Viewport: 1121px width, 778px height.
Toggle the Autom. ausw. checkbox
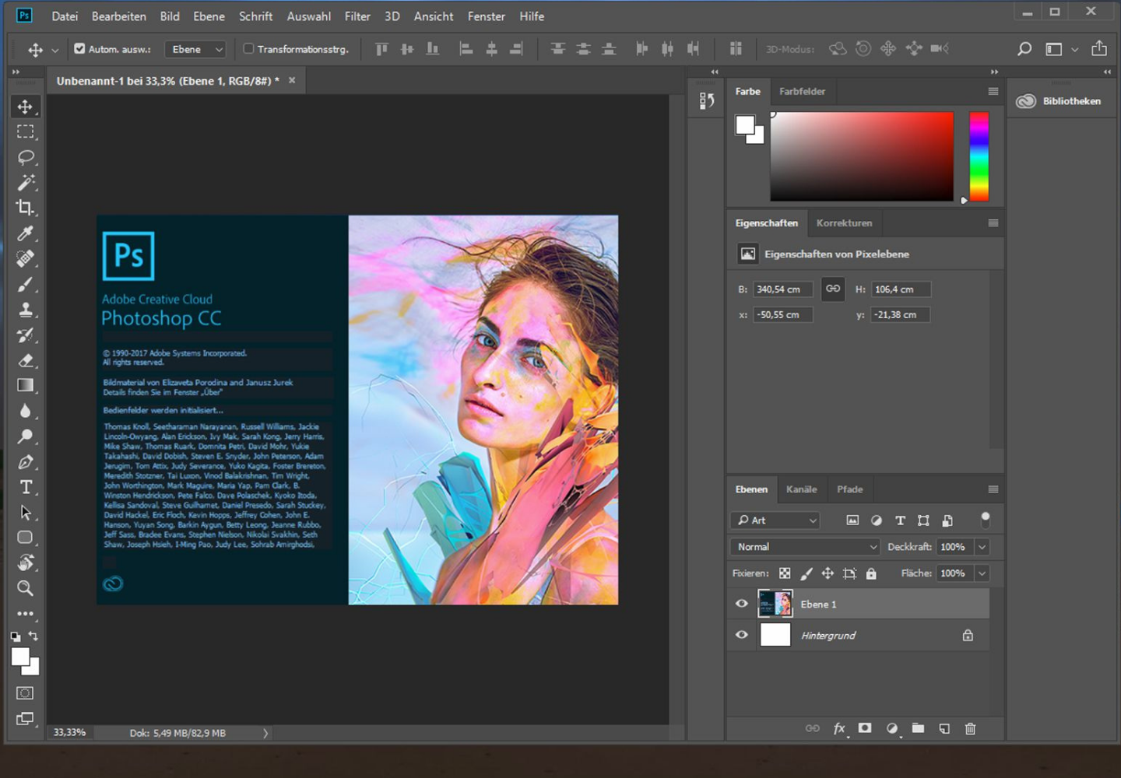coord(79,48)
